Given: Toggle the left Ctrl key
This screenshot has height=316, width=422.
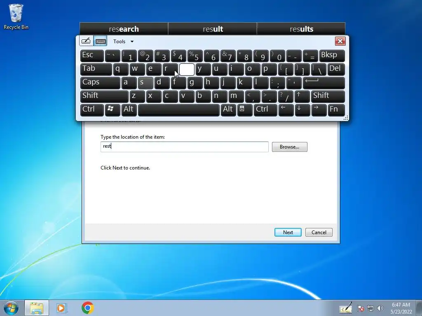Looking at the screenshot, I should (x=92, y=110).
